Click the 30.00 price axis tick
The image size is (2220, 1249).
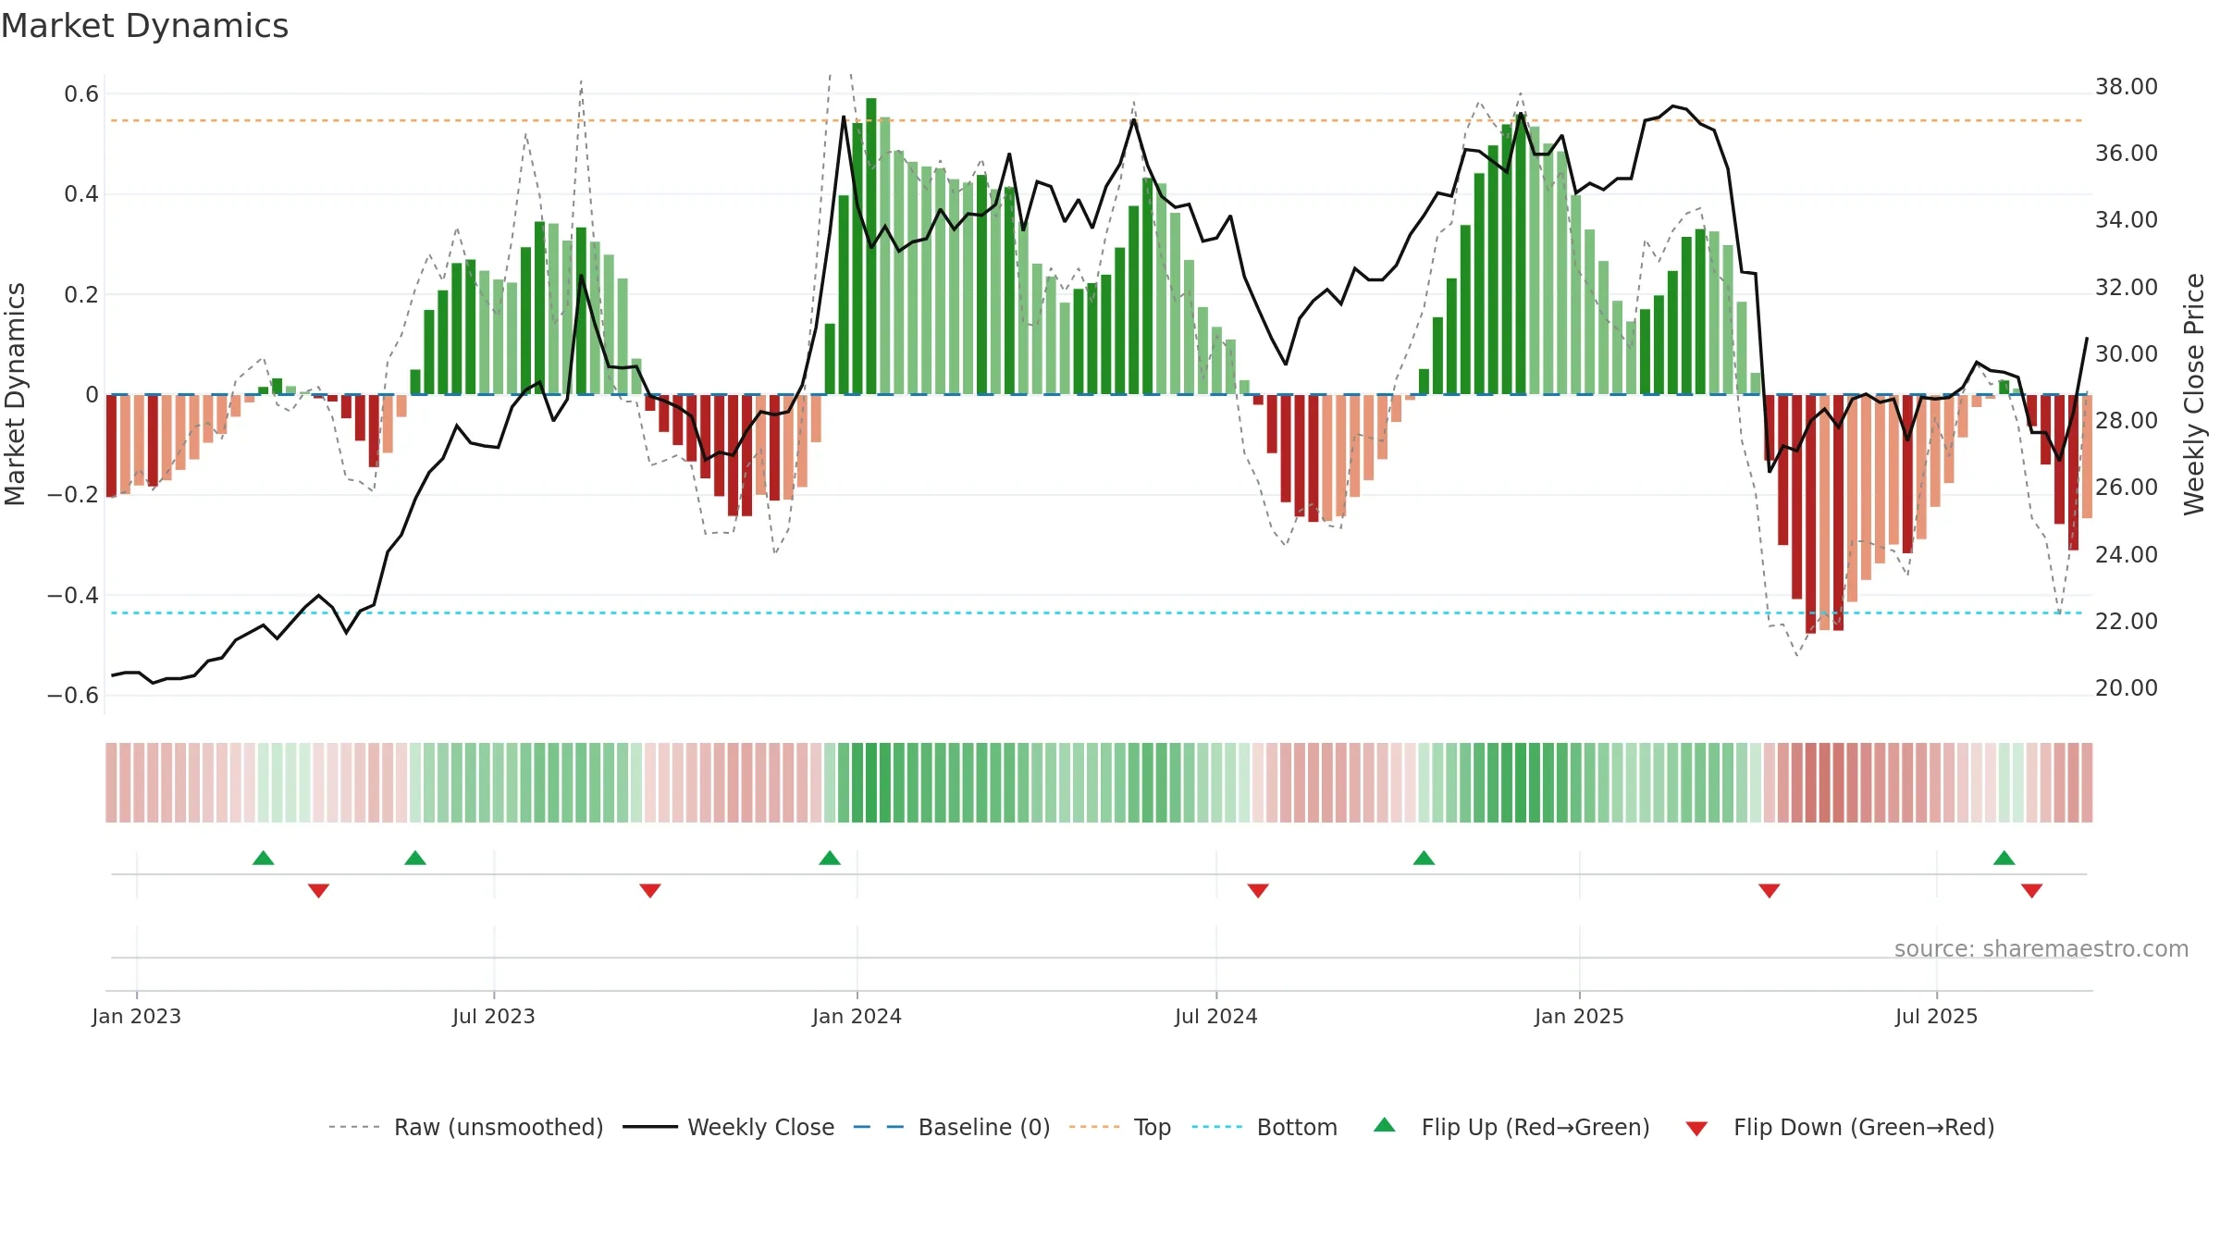(x=2127, y=353)
